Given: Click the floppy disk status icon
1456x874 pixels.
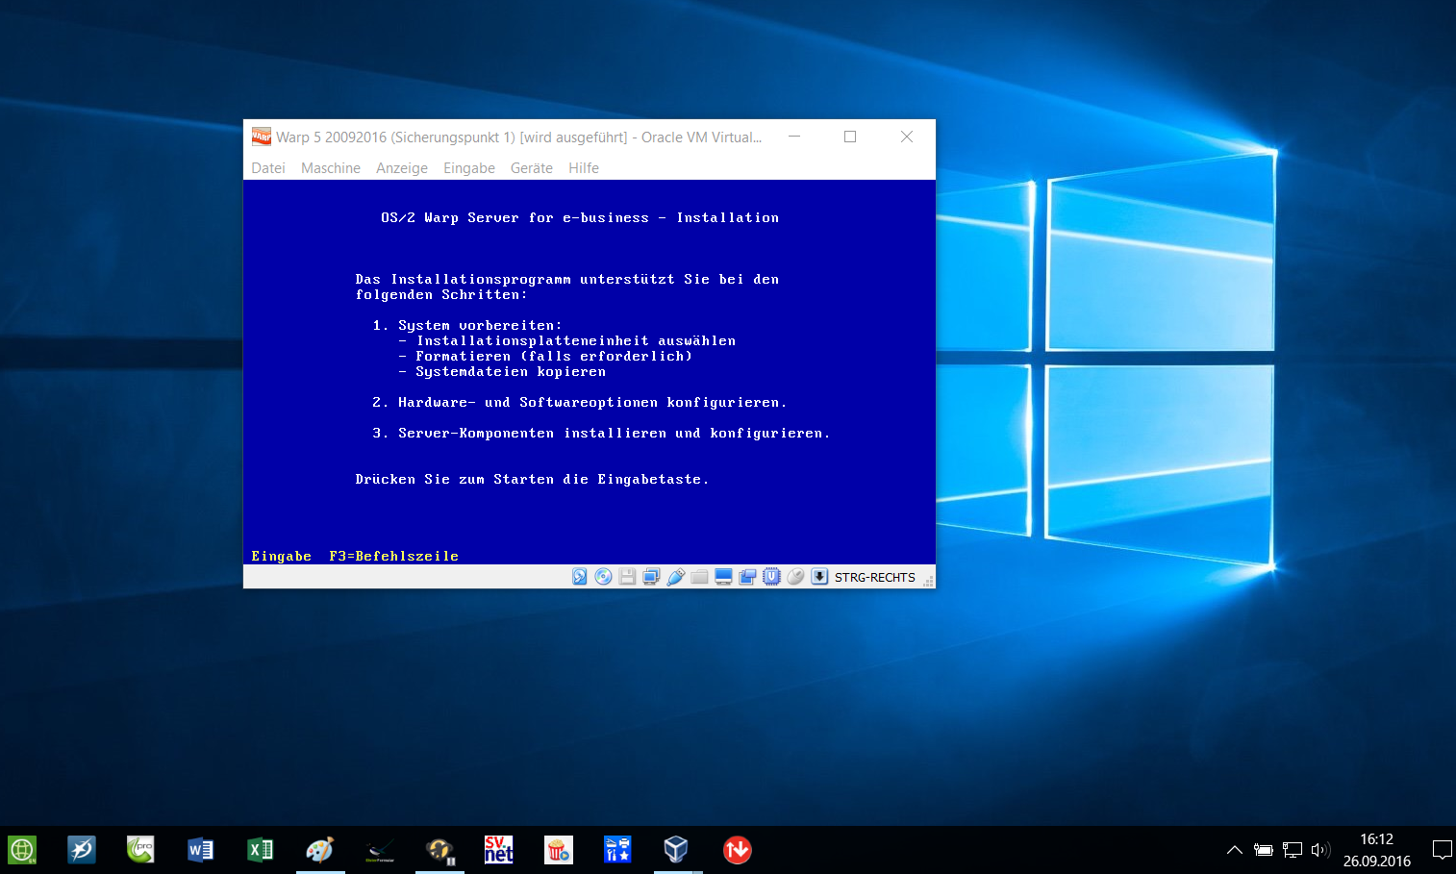Looking at the screenshot, I should (x=627, y=577).
